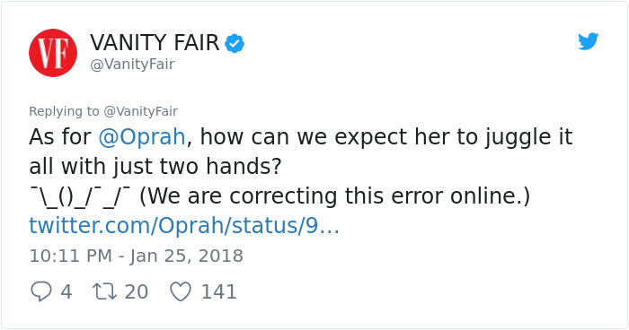
Task: Click the retweet count 20
Action: pos(137,291)
